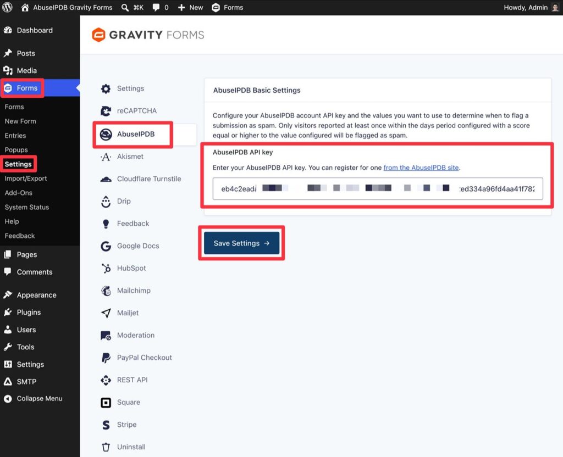Open the home icon for AbuseIPDB Gravity Forms site
The image size is (563, 457).
tap(25, 7)
